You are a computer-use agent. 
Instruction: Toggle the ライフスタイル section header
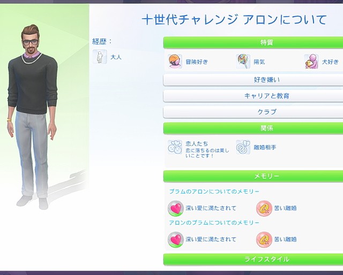pyautogui.click(x=253, y=259)
